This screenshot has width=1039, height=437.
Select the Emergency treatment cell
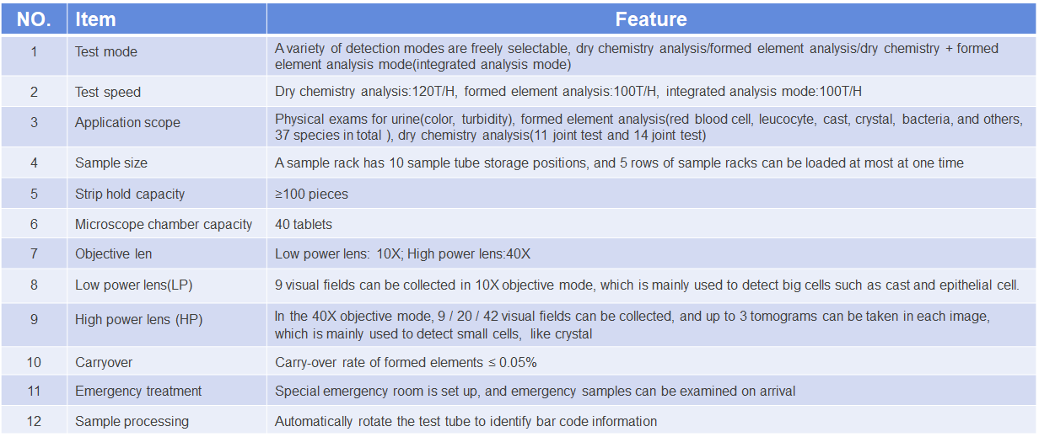[x=167, y=392]
